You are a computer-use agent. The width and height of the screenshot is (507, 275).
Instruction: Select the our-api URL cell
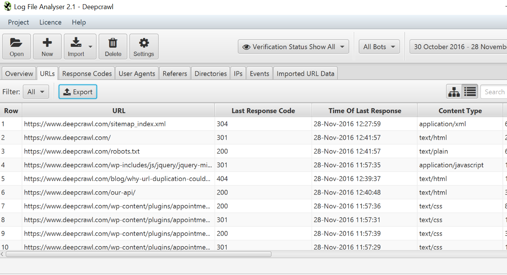click(119, 192)
